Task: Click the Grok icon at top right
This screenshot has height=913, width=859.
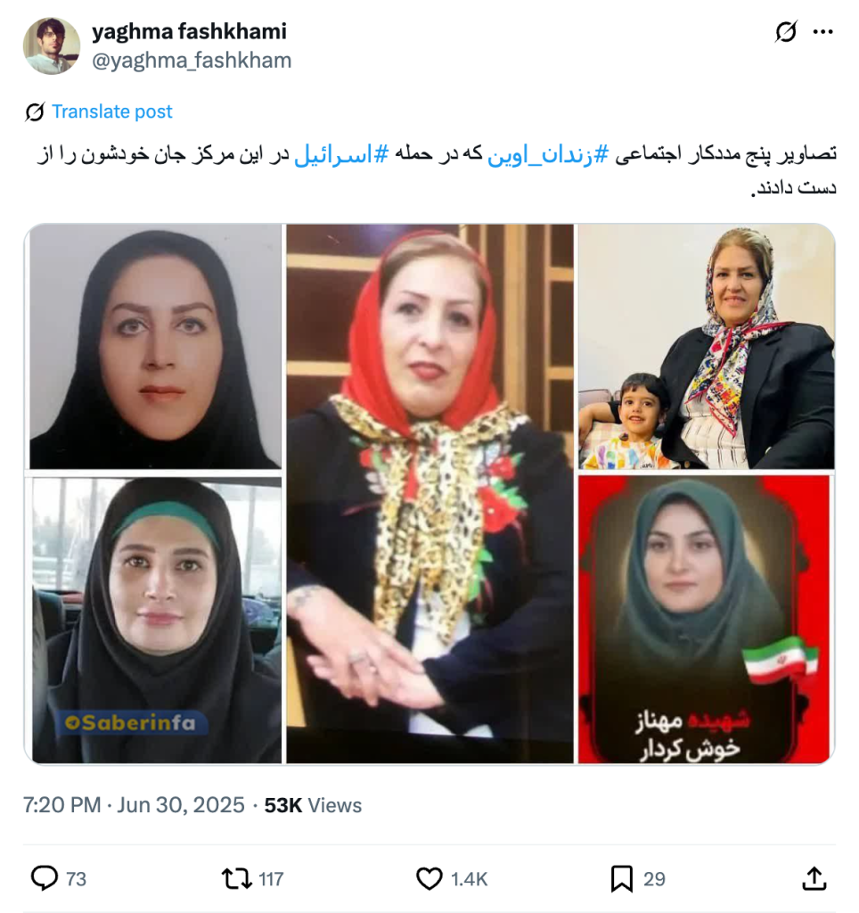Action: tap(786, 31)
